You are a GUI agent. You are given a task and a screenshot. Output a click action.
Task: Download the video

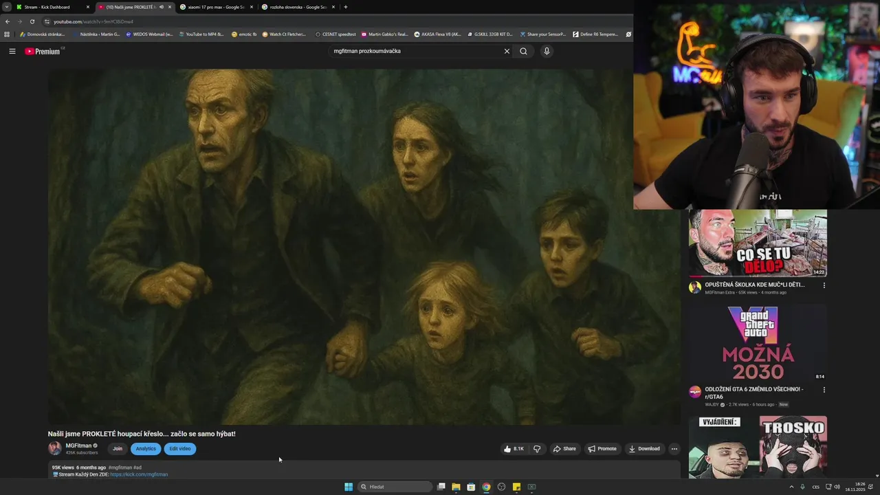point(644,449)
